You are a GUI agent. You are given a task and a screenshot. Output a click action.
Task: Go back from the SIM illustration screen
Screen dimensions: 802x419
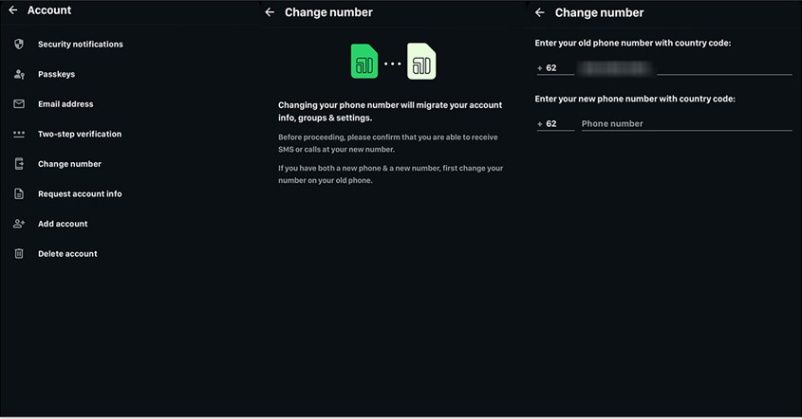tap(270, 12)
